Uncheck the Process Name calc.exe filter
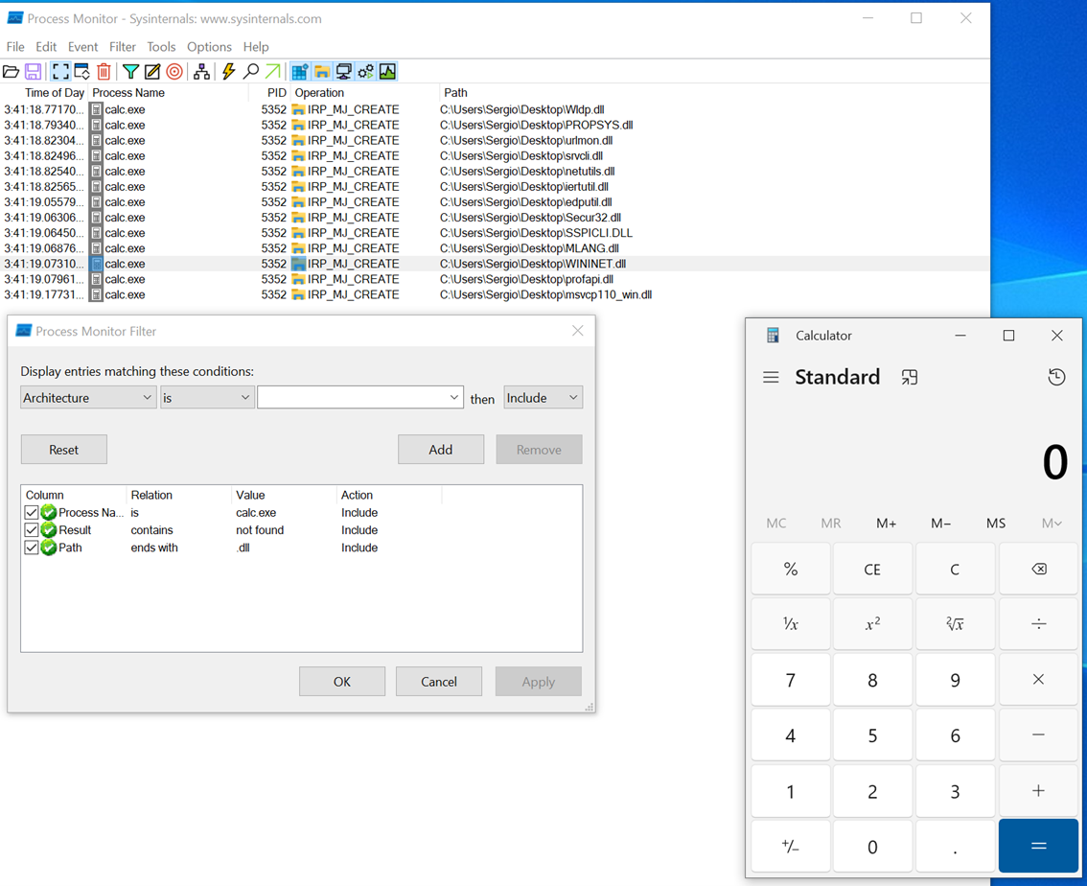Viewport: 1087px width, 886px height. (32, 513)
